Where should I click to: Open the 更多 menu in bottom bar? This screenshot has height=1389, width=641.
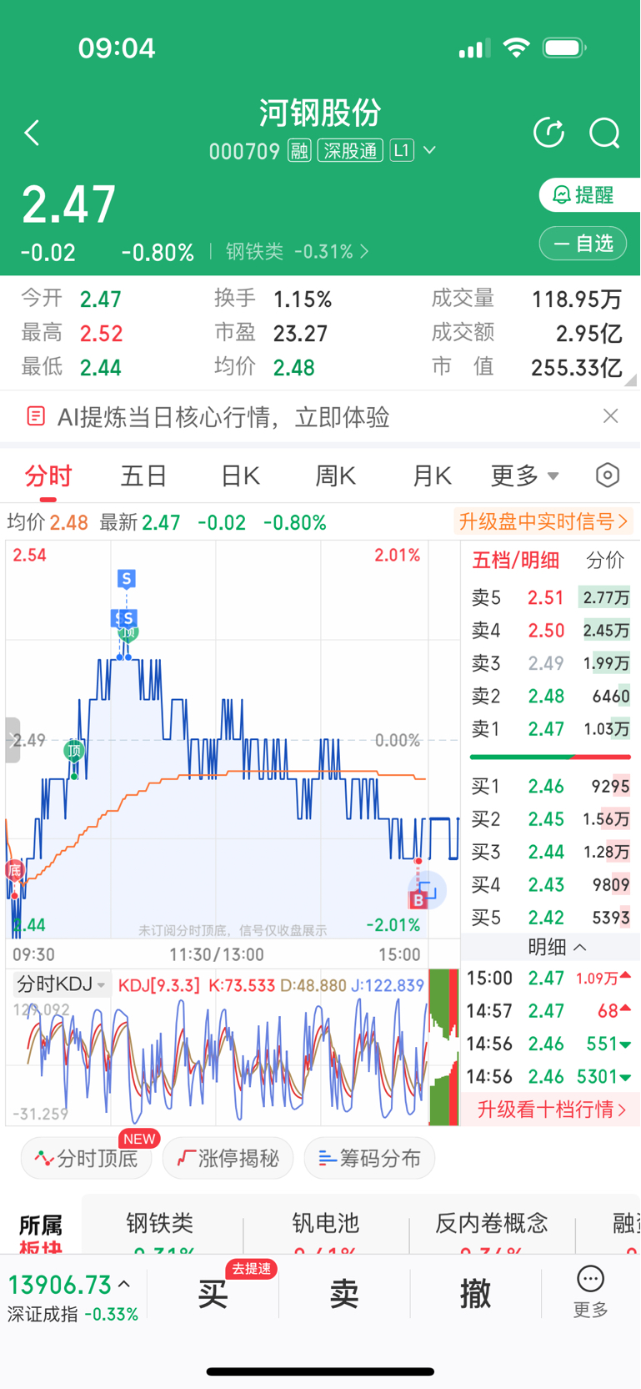[590, 1292]
